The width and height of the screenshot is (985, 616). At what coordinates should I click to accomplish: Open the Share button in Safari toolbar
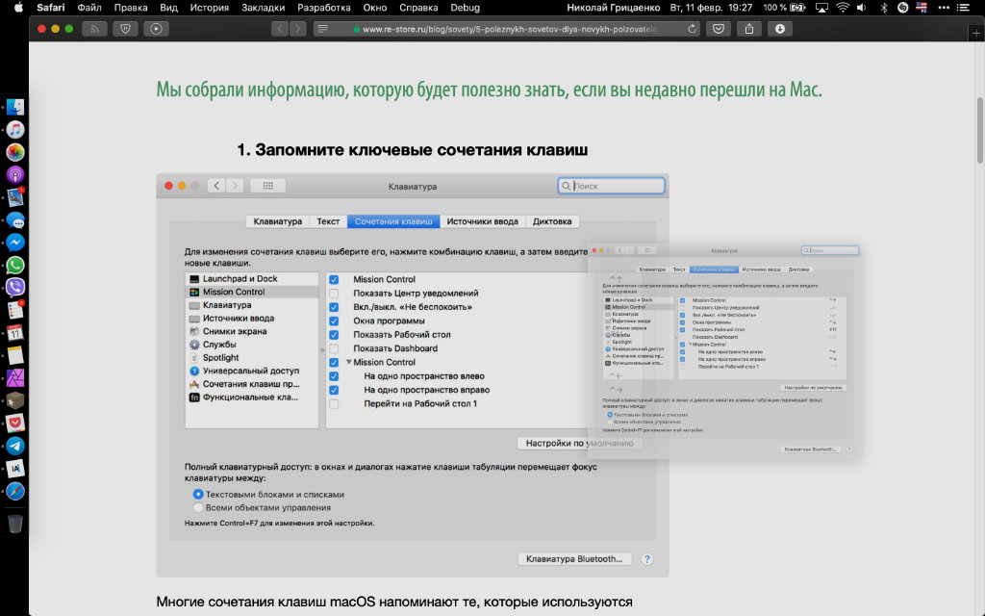click(x=749, y=28)
